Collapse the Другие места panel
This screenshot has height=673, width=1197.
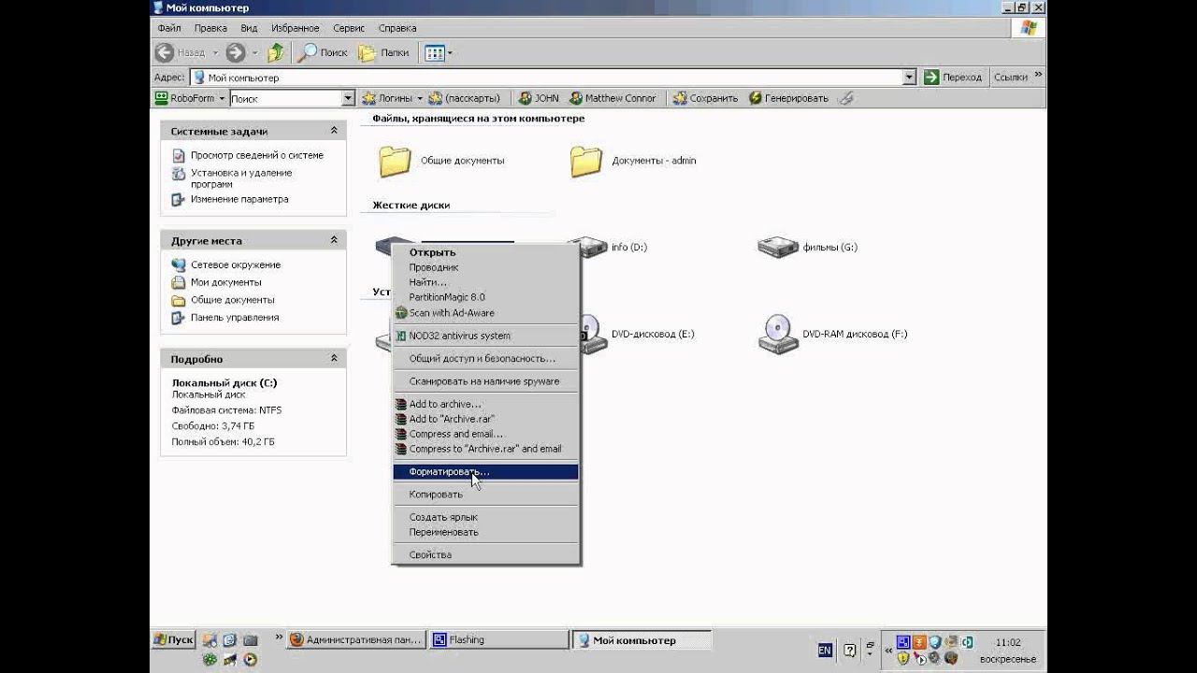click(334, 240)
